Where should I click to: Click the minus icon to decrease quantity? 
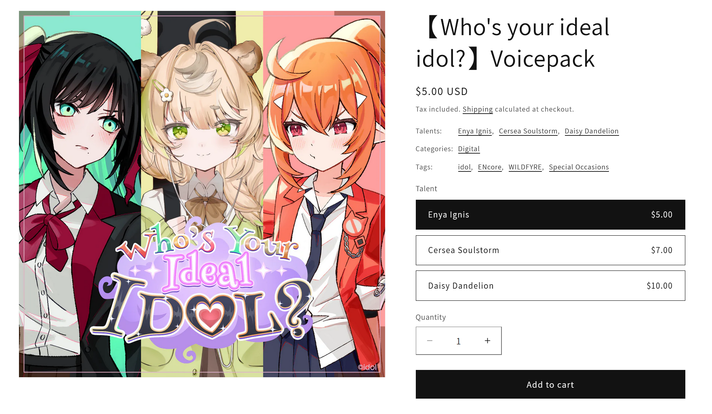430,341
